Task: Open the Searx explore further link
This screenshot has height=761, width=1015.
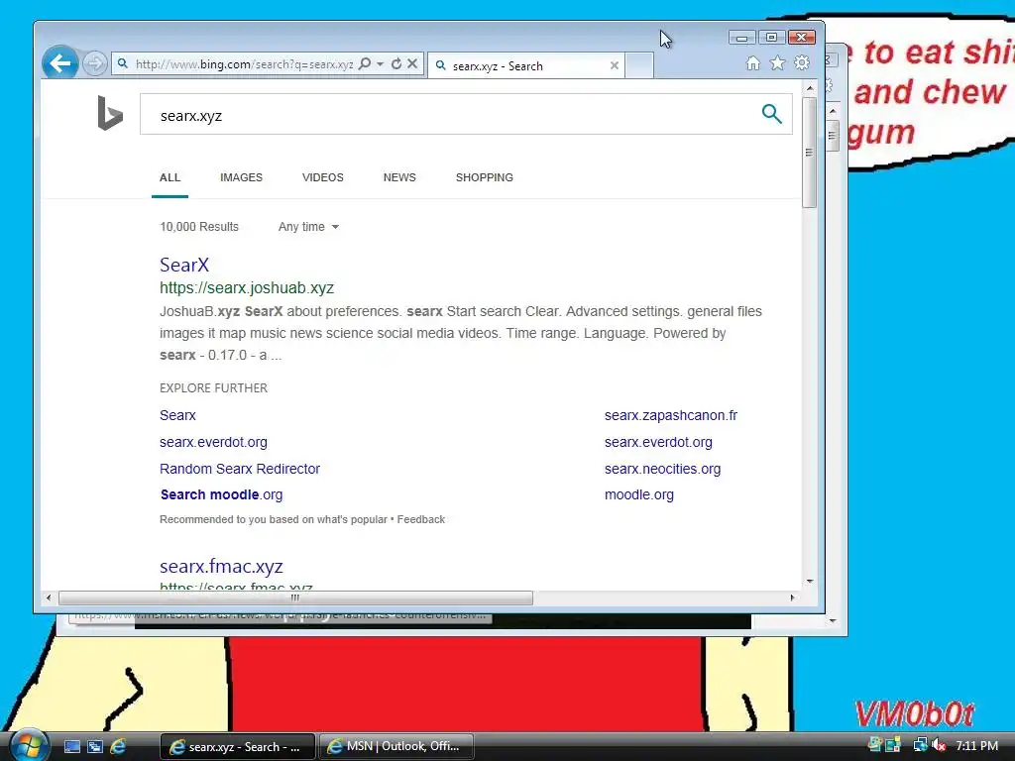Action: (178, 415)
